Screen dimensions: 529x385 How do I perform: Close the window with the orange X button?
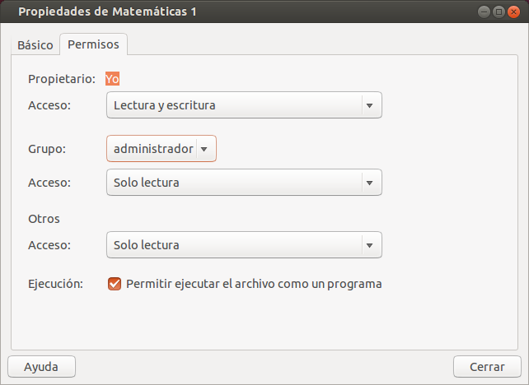(514, 12)
